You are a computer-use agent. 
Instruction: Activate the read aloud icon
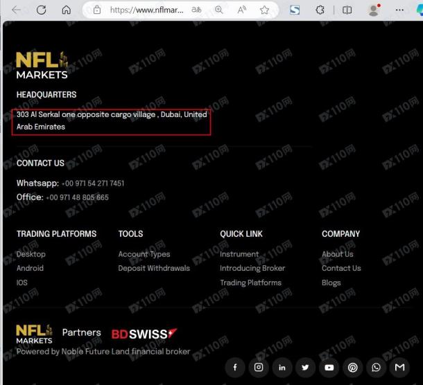(x=242, y=10)
